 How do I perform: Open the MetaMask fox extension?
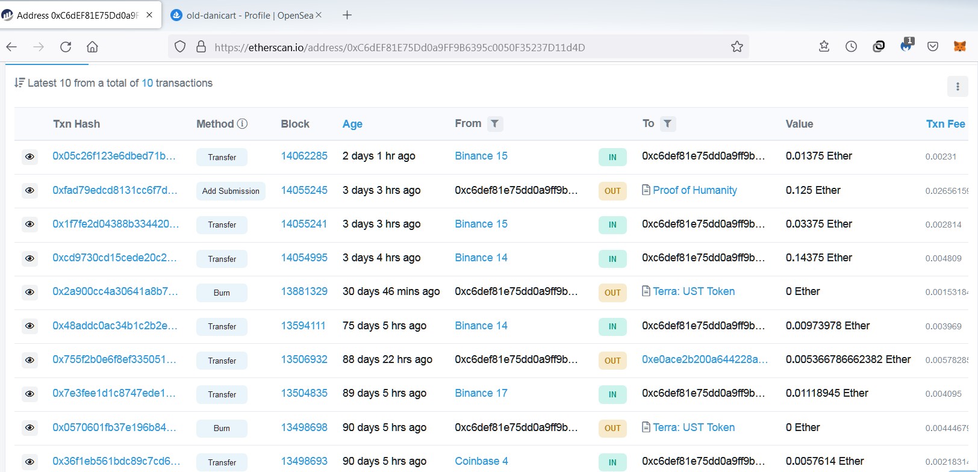click(960, 46)
